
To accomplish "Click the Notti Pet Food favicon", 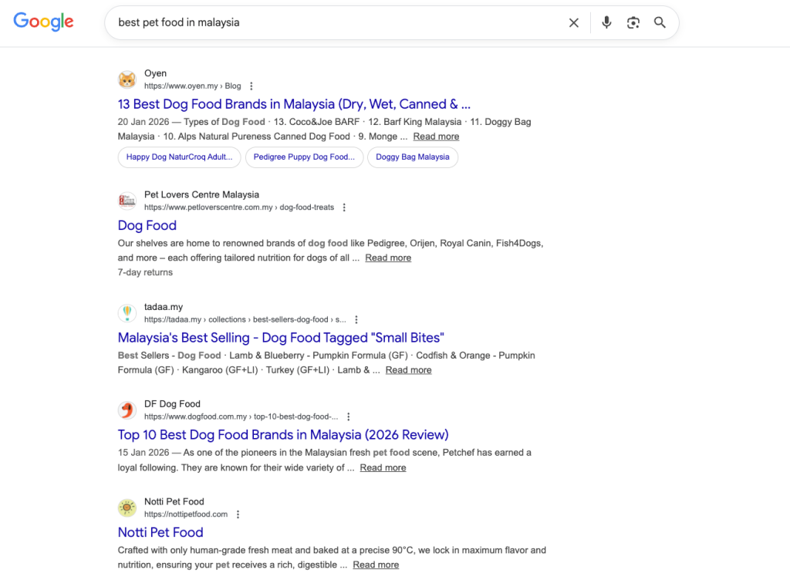I will [127, 507].
